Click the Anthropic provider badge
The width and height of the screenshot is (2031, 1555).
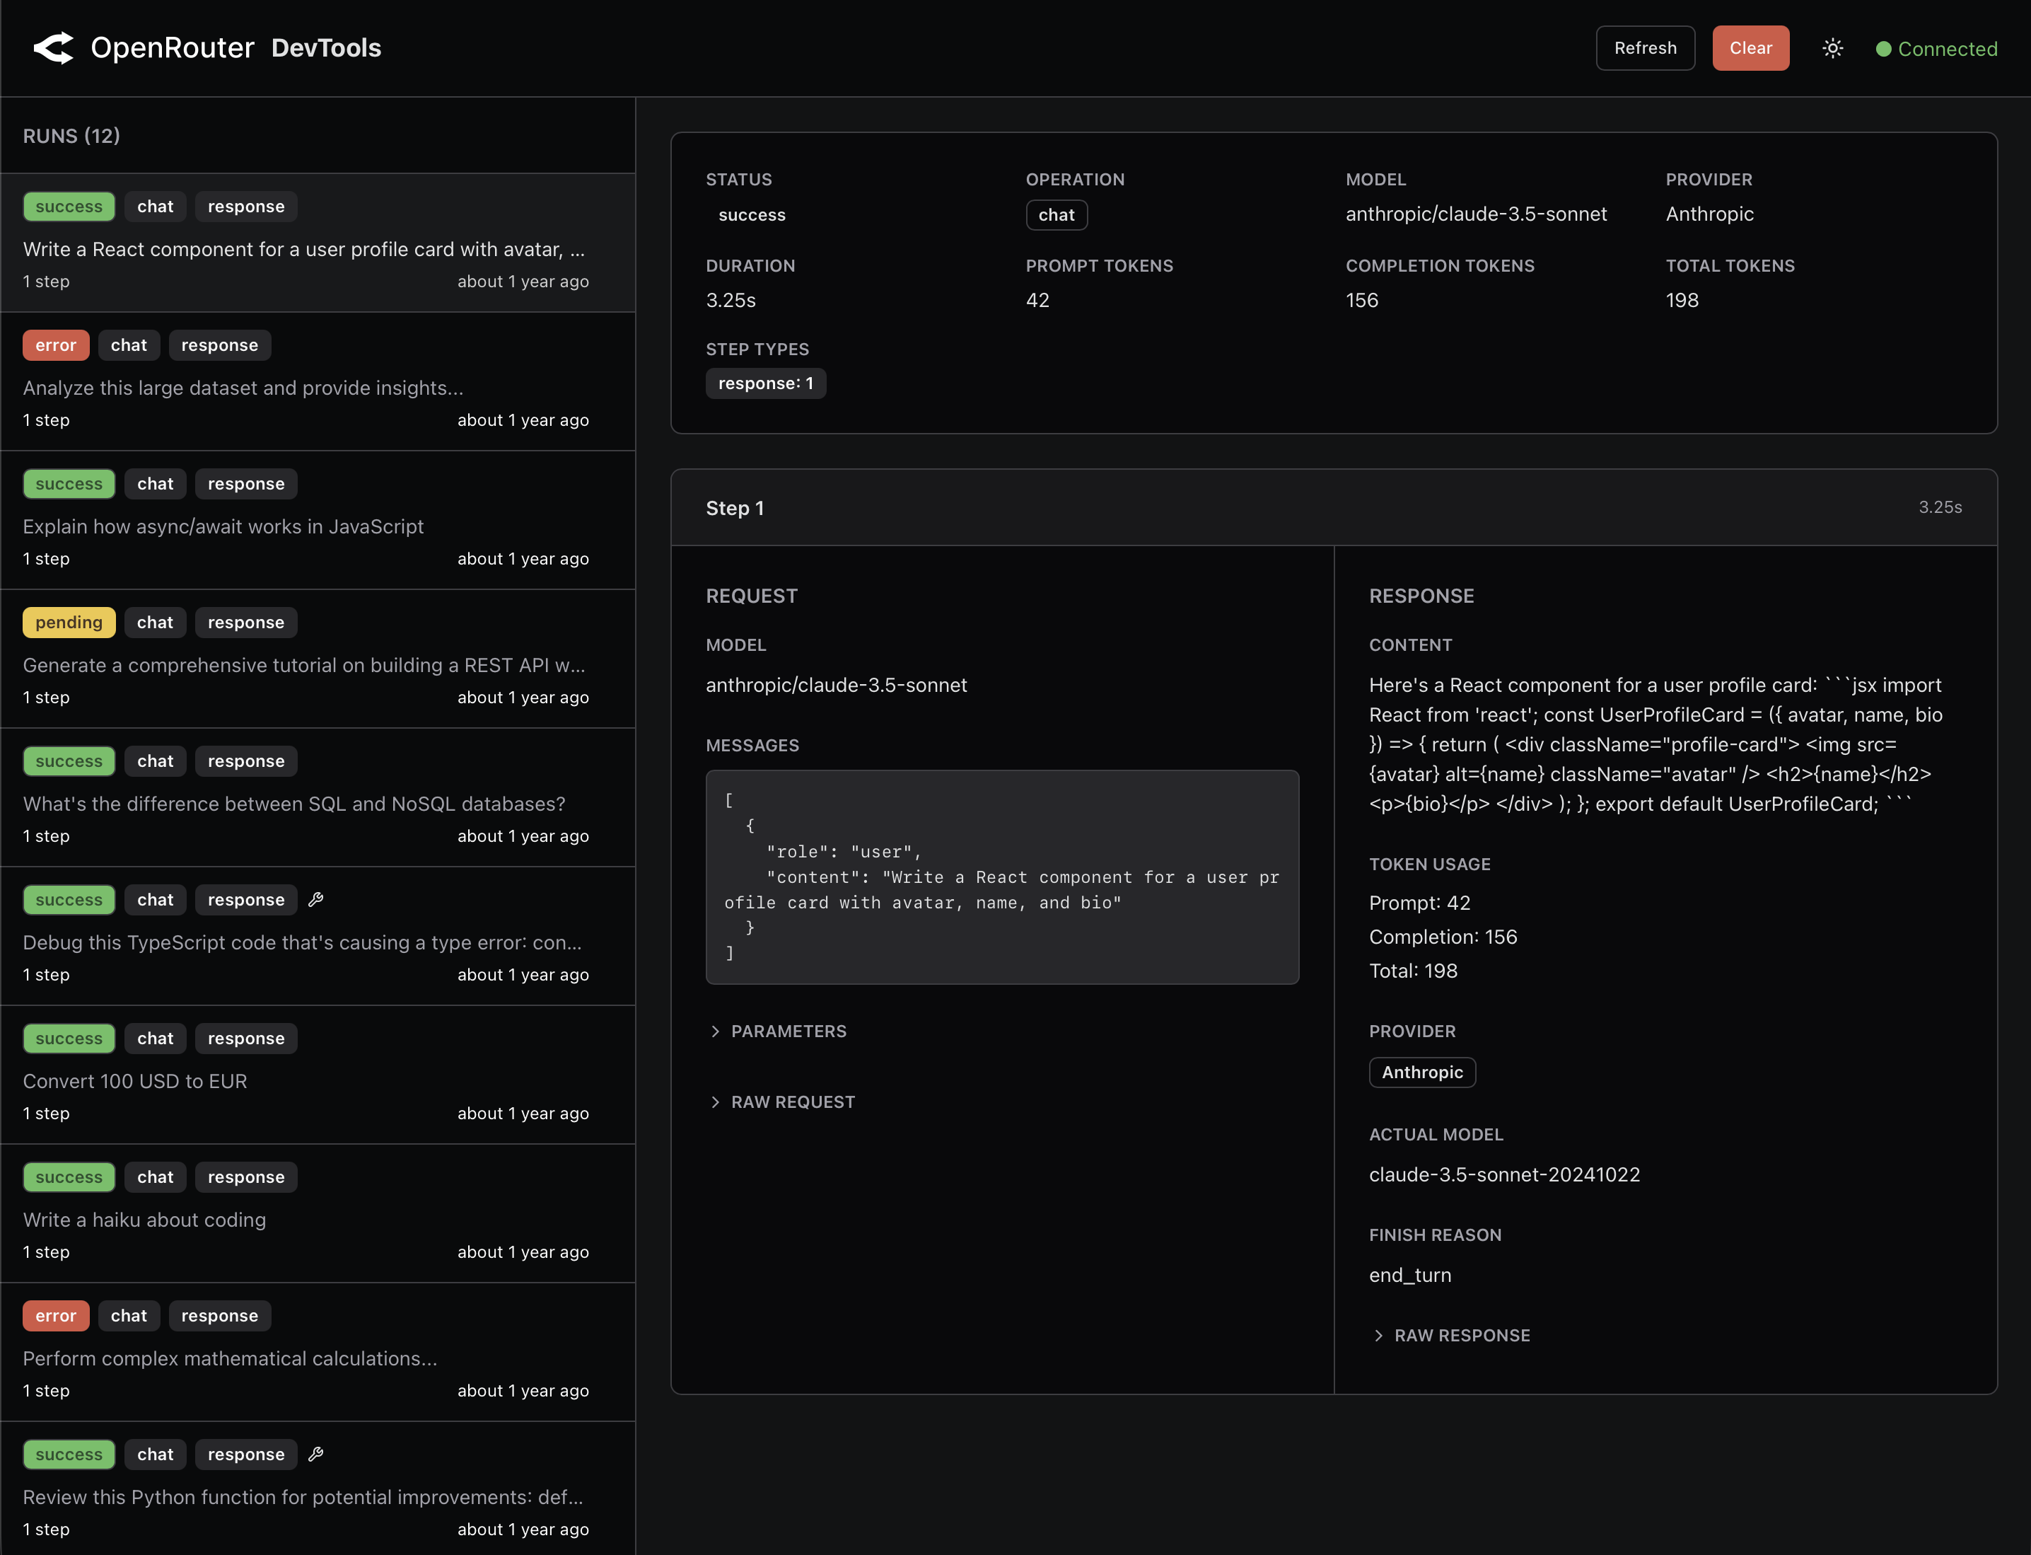click(1422, 1072)
